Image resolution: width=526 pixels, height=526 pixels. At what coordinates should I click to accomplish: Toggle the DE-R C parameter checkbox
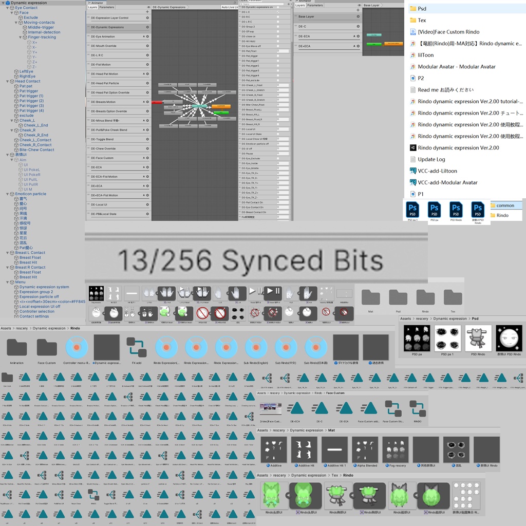click(x=278, y=17)
